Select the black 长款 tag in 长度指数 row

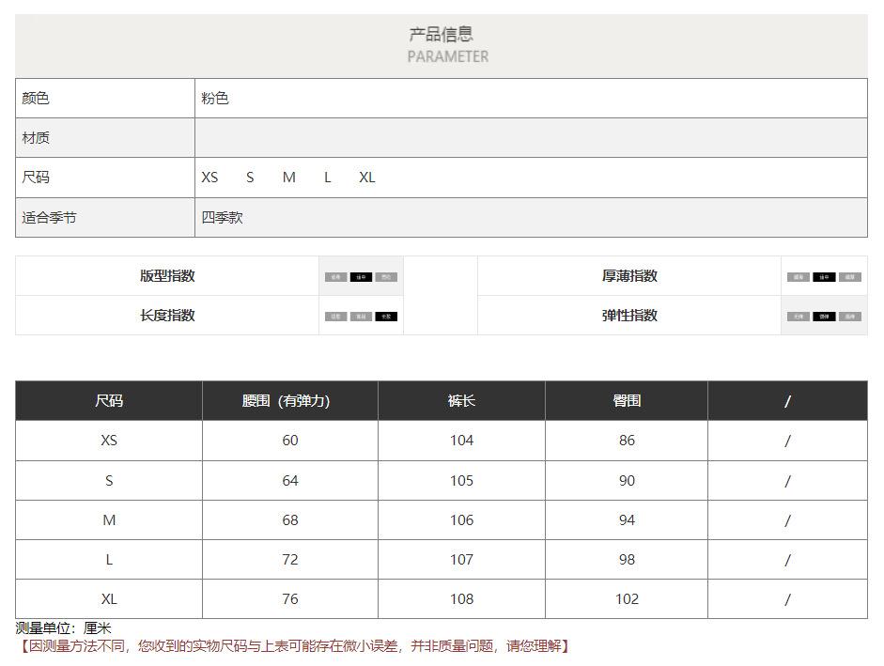[386, 317]
